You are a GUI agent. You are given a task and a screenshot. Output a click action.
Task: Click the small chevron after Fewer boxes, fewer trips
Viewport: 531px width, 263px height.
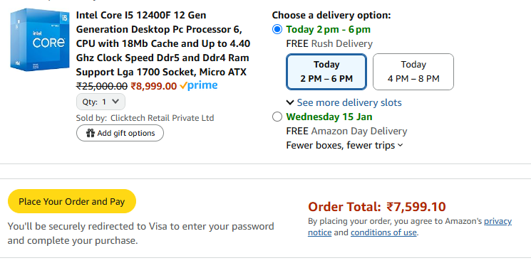(x=401, y=146)
